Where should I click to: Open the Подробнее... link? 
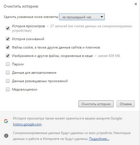click(x=99, y=139)
